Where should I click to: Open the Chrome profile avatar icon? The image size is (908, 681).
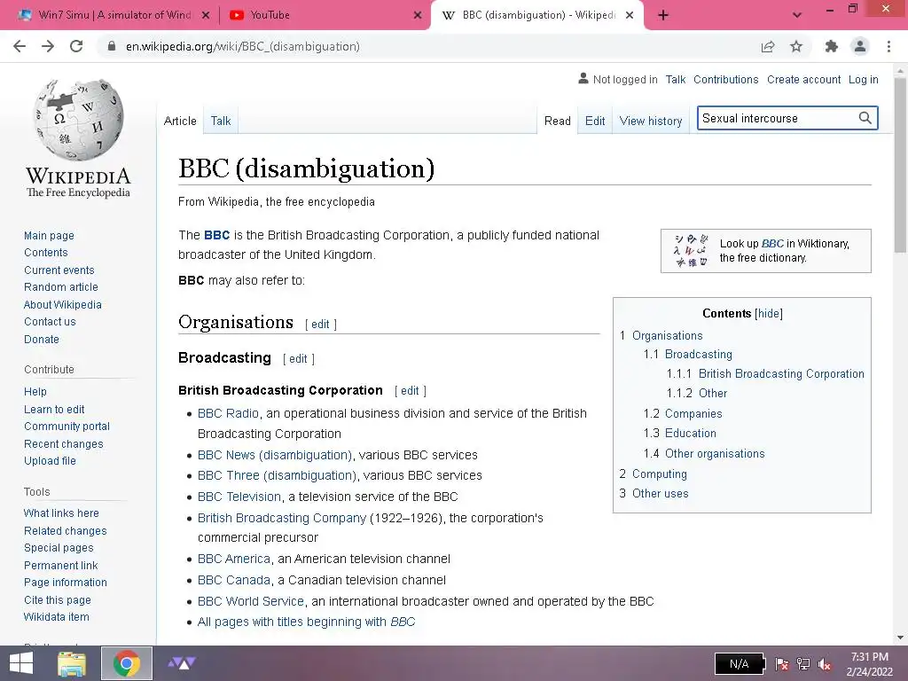(860, 46)
